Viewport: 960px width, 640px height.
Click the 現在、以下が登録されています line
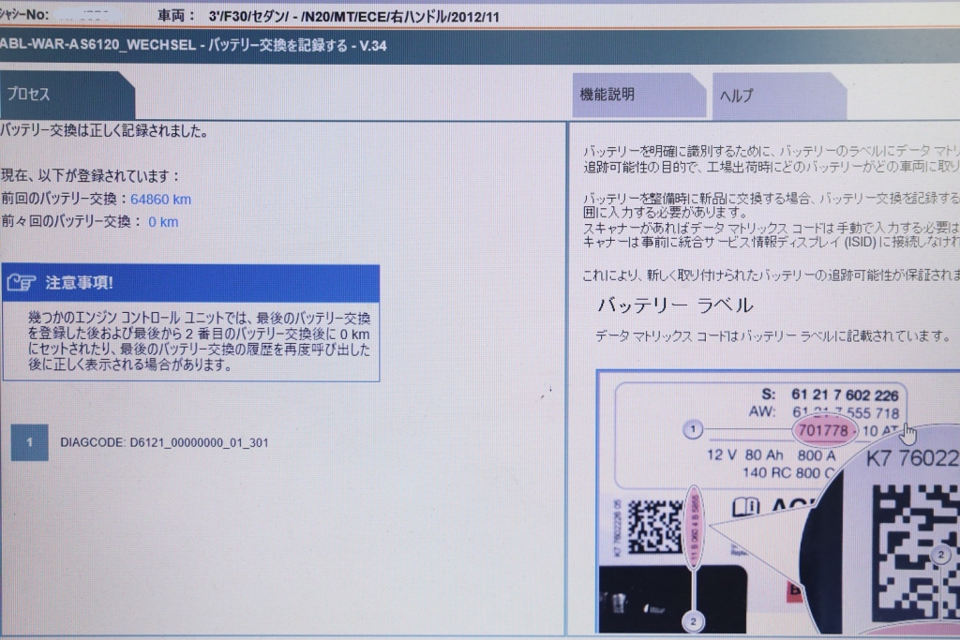coord(90,176)
